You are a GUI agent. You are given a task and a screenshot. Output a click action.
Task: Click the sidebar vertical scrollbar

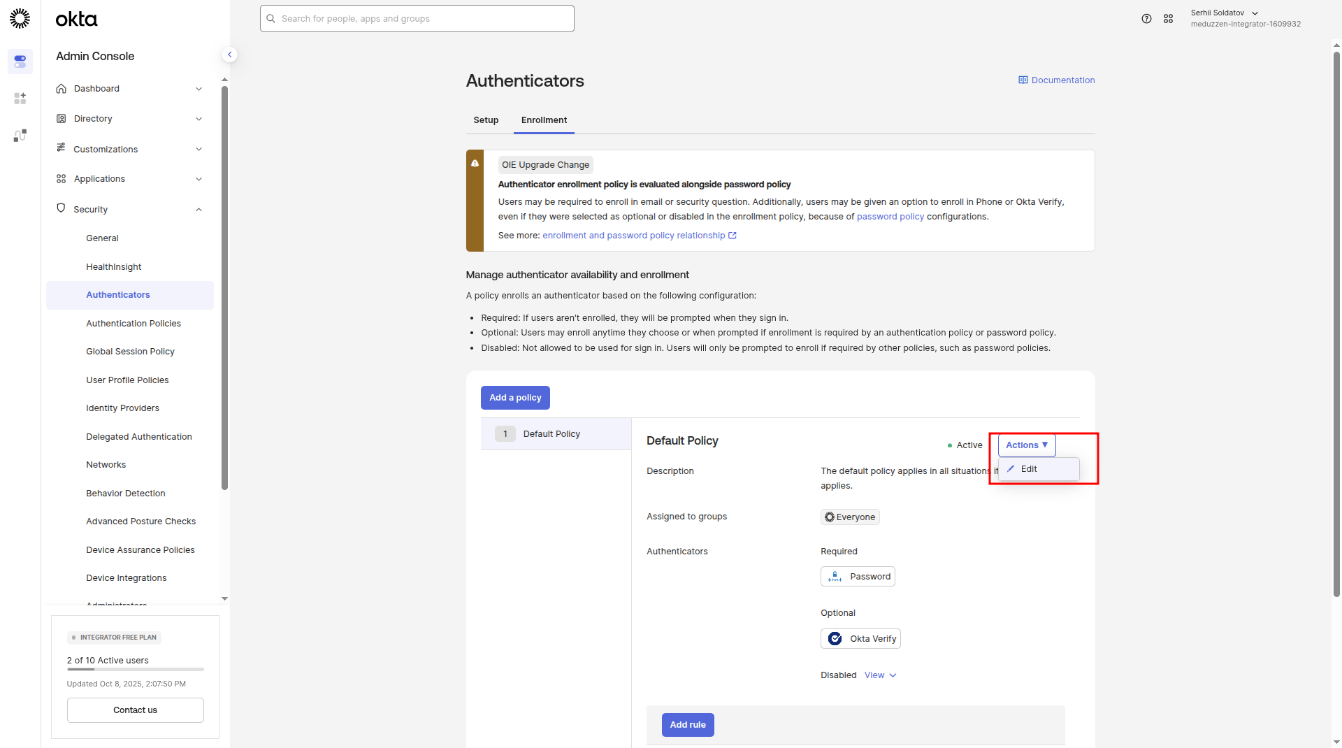(x=224, y=287)
